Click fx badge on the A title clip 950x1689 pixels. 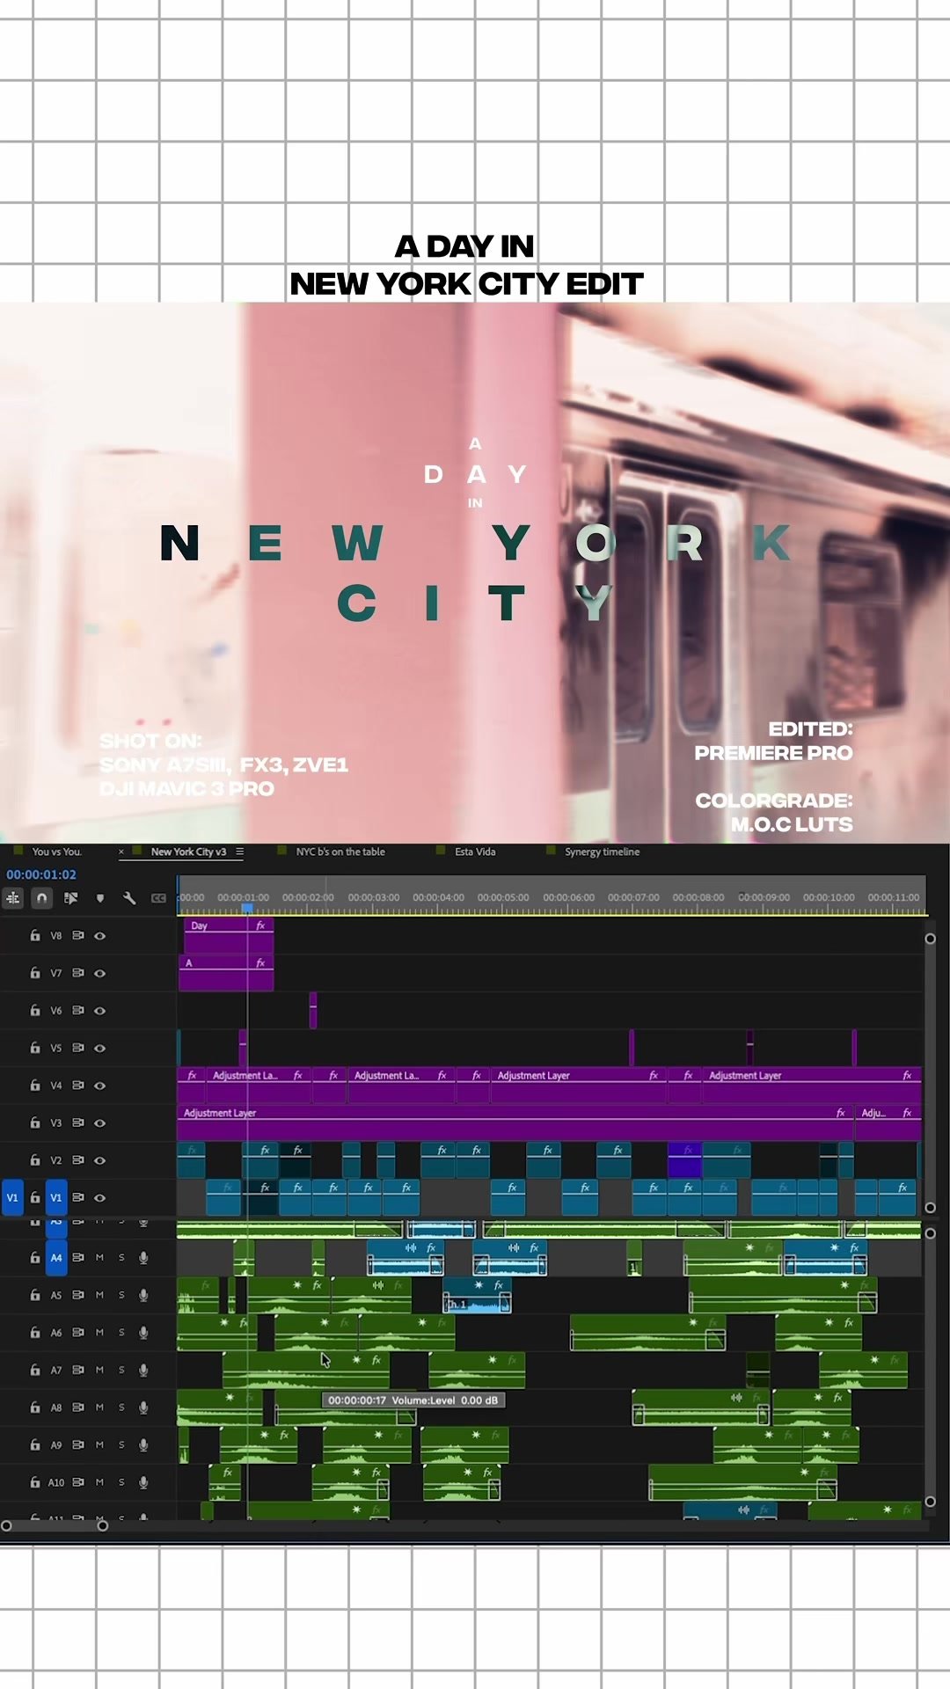(260, 963)
